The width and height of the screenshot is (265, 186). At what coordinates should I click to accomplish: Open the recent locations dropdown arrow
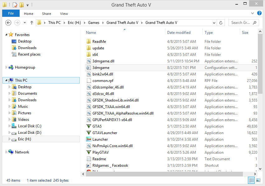click(25, 23)
